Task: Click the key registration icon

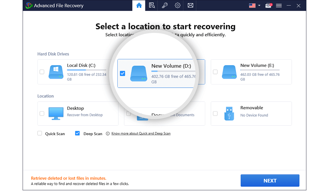Action: click(x=165, y=5)
